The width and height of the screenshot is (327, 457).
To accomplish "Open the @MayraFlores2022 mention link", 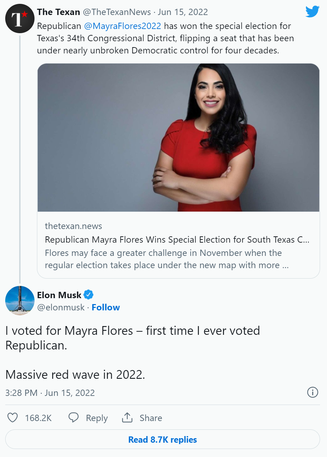I will point(122,26).
